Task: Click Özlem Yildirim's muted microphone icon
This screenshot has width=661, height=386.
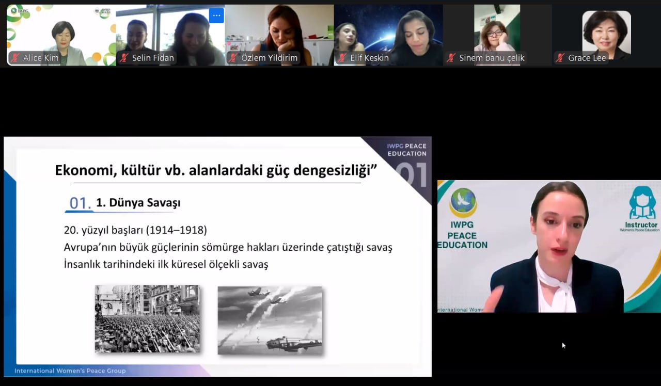Action: coord(233,58)
